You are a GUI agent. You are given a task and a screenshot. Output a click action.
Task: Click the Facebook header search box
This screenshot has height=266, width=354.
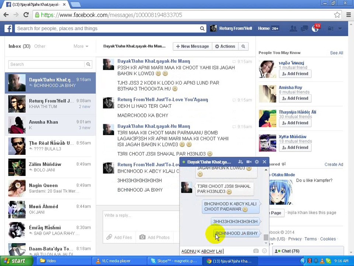click(x=107, y=28)
